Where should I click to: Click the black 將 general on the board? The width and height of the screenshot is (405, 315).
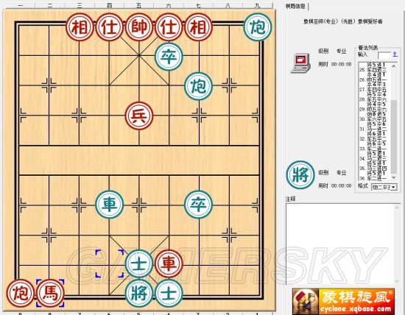pos(139,294)
